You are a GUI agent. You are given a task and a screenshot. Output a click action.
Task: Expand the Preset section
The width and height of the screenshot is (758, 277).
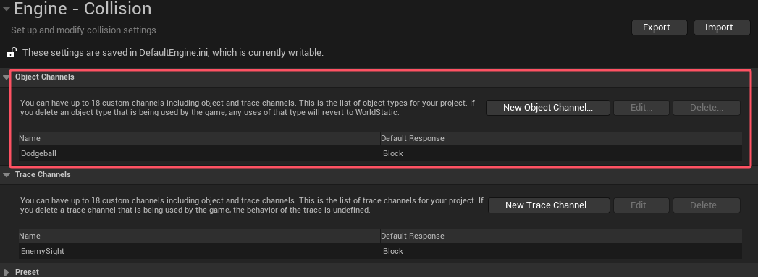(x=7, y=272)
